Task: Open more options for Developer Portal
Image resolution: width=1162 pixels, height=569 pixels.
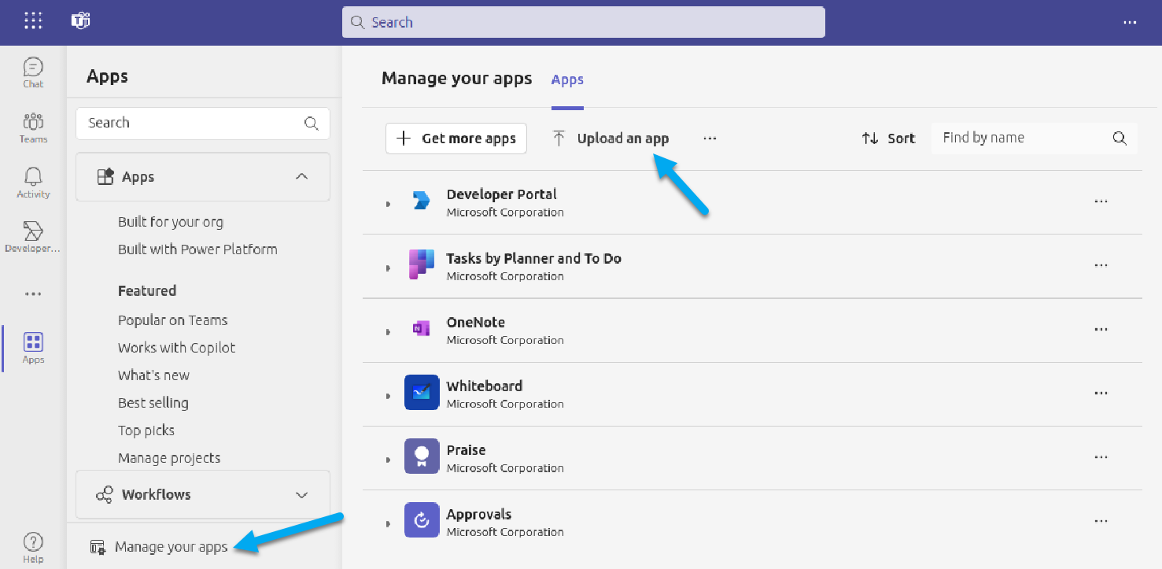Action: click(x=1101, y=201)
